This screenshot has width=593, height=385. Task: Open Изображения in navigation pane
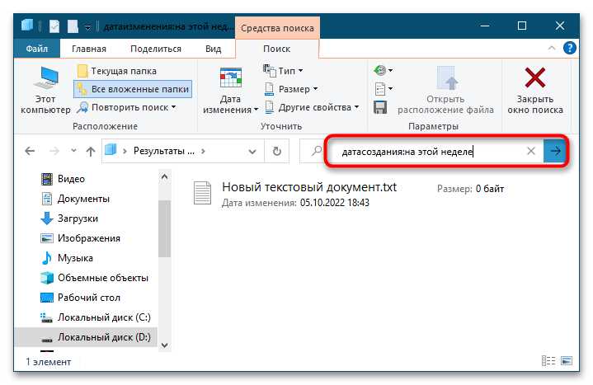coord(80,238)
